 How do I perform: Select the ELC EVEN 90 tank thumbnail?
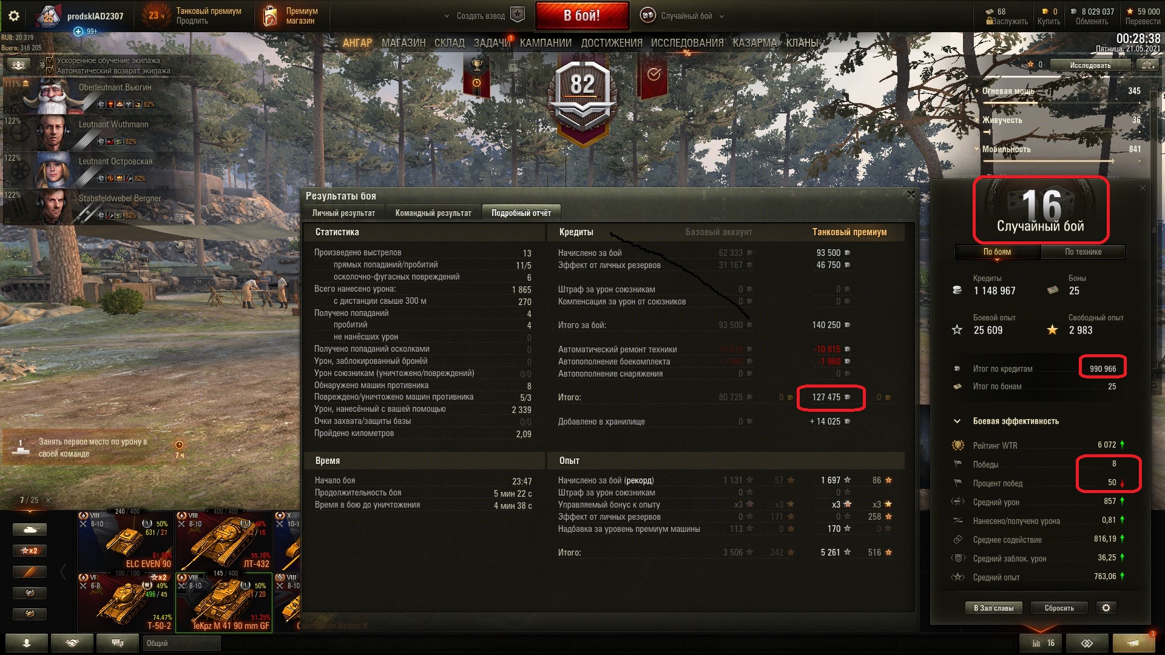coord(126,540)
